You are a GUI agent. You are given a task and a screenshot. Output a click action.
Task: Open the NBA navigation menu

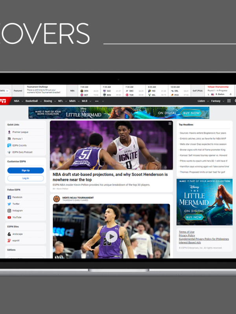click(x=17, y=101)
